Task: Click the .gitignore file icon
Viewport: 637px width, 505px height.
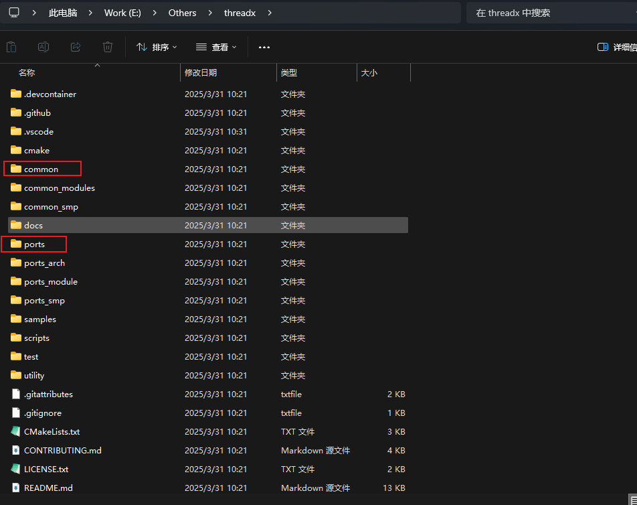Action: tap(16, 413)
